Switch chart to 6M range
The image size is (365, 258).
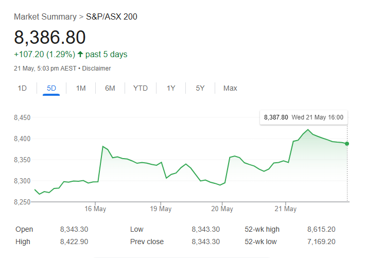(x=110, y=88)
